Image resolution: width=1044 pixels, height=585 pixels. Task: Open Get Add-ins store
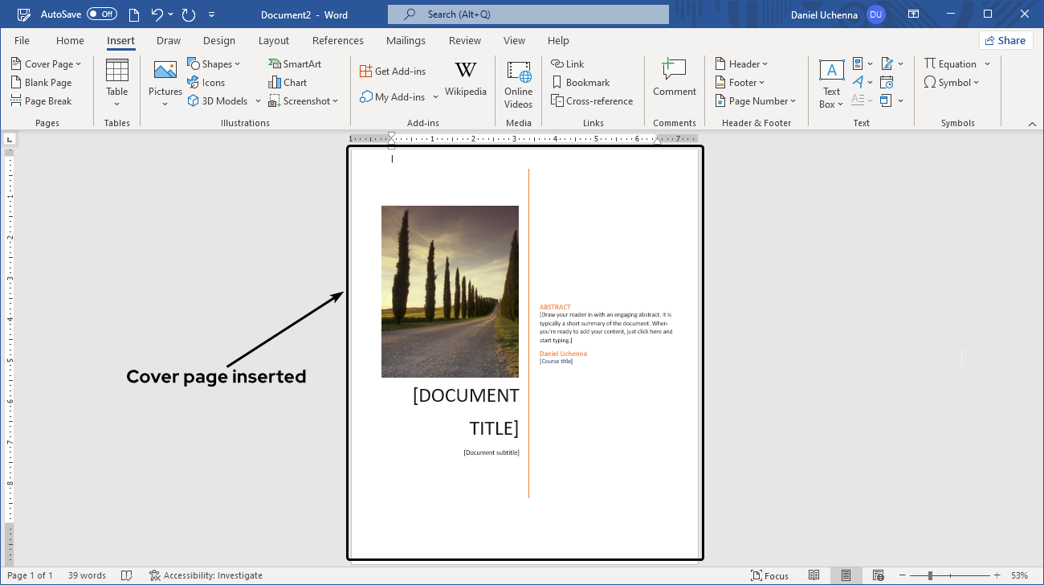[x=393, y=72]
